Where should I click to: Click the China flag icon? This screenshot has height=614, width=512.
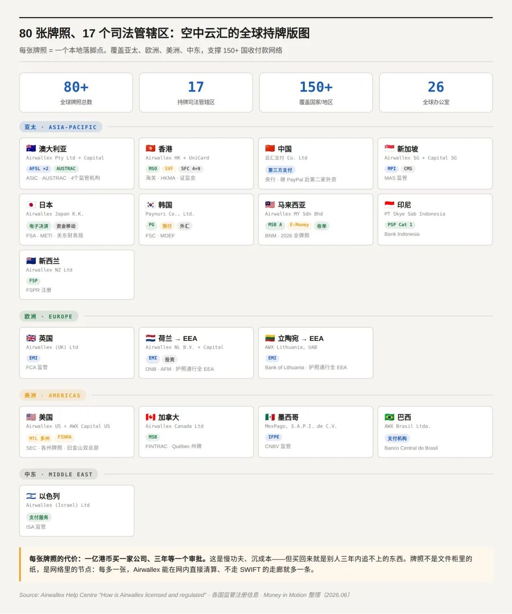pyautogui.click(x=270, y=148)
